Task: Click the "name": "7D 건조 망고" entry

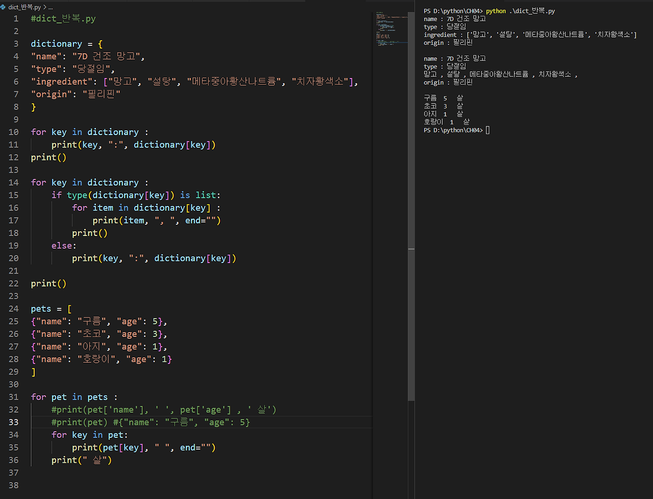Action: point(88,56)
